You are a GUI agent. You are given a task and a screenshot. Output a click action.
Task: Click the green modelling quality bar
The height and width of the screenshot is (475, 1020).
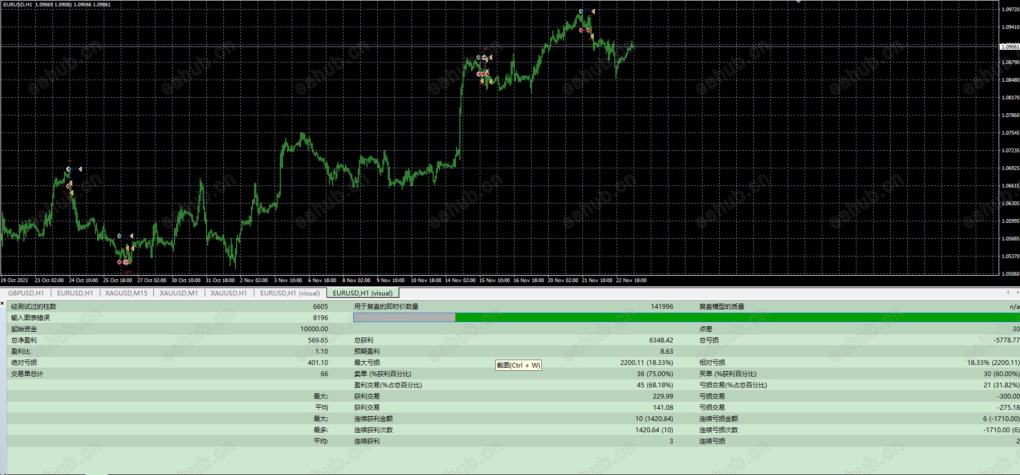click(x=737, y=317)
